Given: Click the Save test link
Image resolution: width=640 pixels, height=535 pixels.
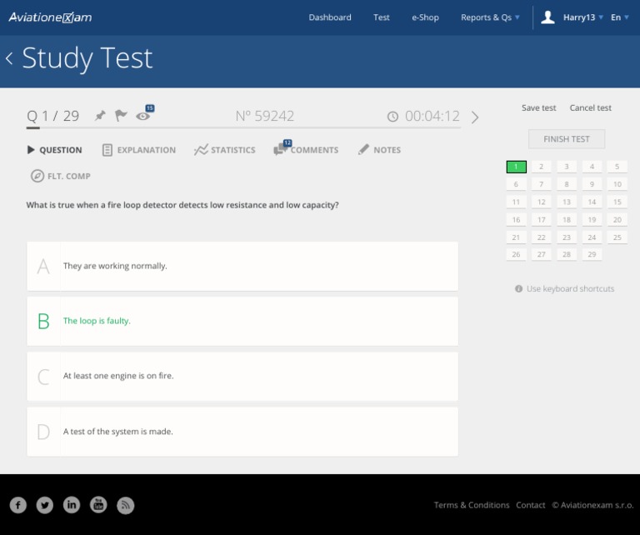Looking at the screenshot, I should [538, 108].
